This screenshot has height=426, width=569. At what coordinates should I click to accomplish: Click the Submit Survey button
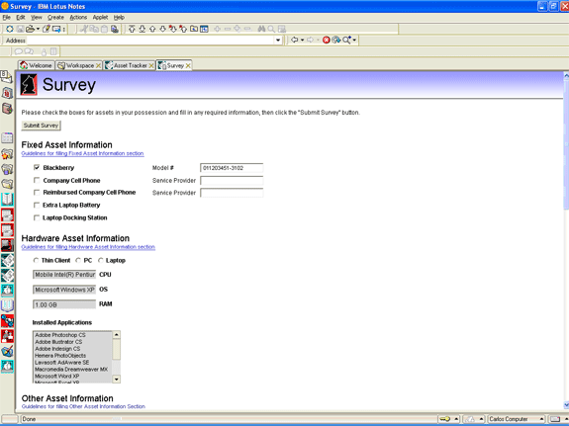(x=41, y=126)
